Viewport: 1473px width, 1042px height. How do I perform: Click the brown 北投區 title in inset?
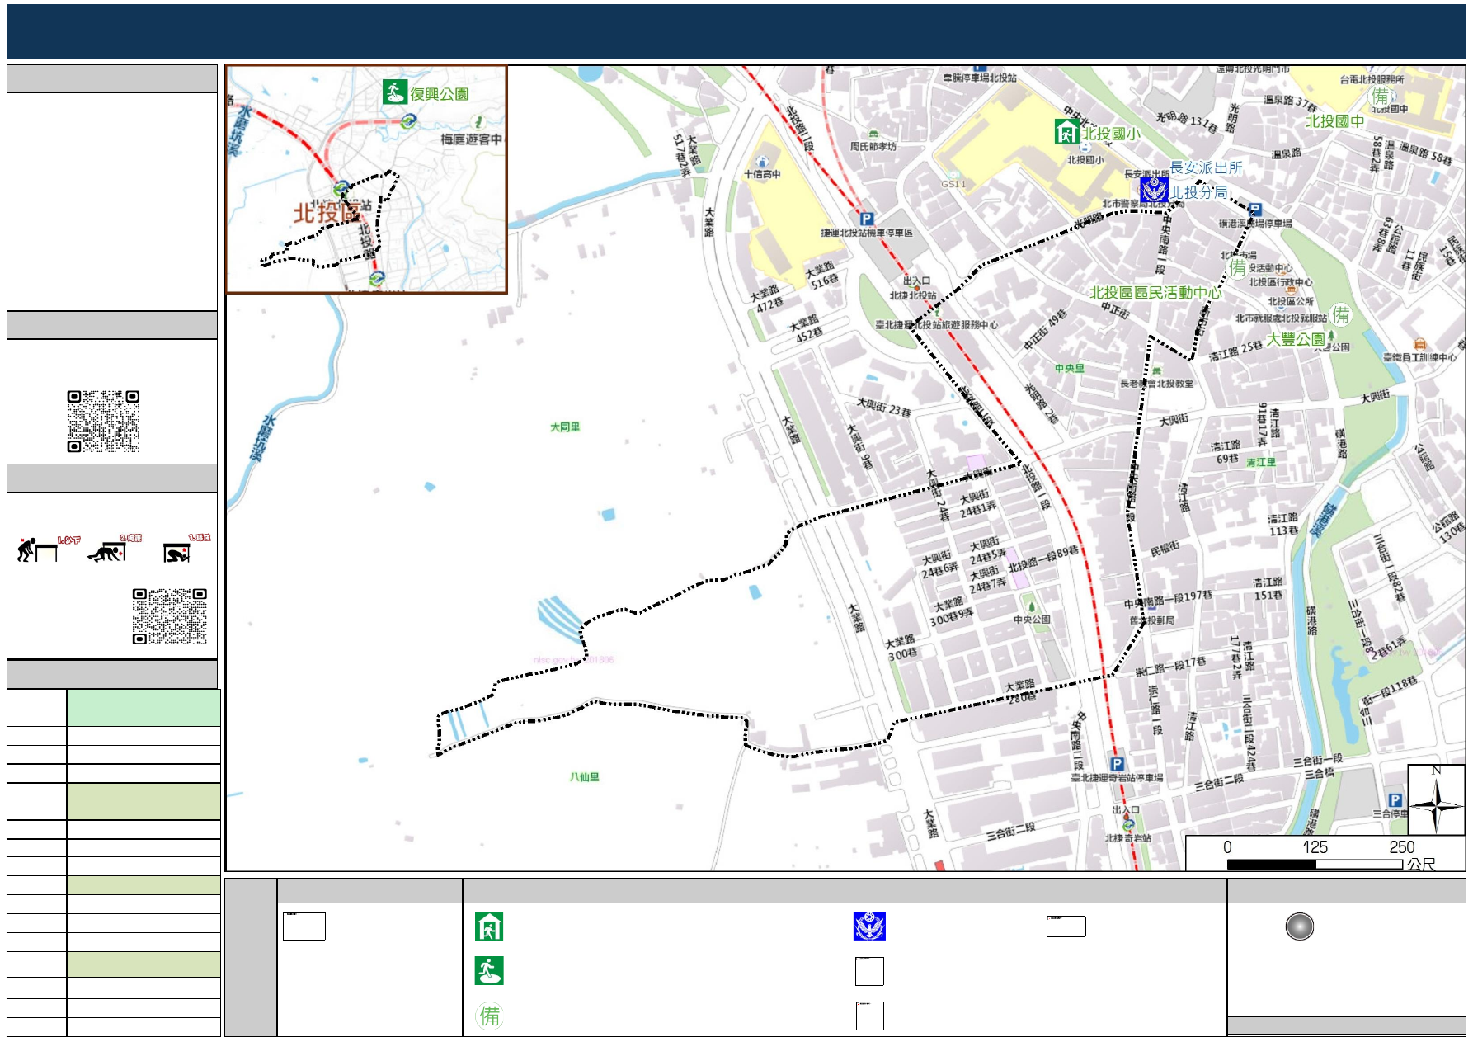coord(327,212)
